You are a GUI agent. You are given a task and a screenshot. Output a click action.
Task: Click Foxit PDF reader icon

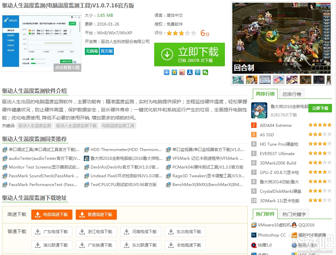294,235
